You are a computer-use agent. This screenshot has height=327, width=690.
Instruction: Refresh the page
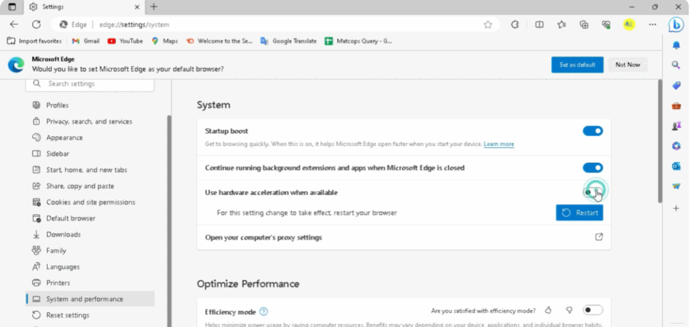point(36,25)
